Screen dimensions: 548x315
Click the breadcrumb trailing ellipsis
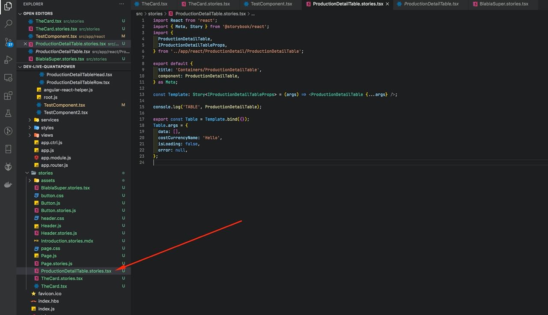click(253, 14)
